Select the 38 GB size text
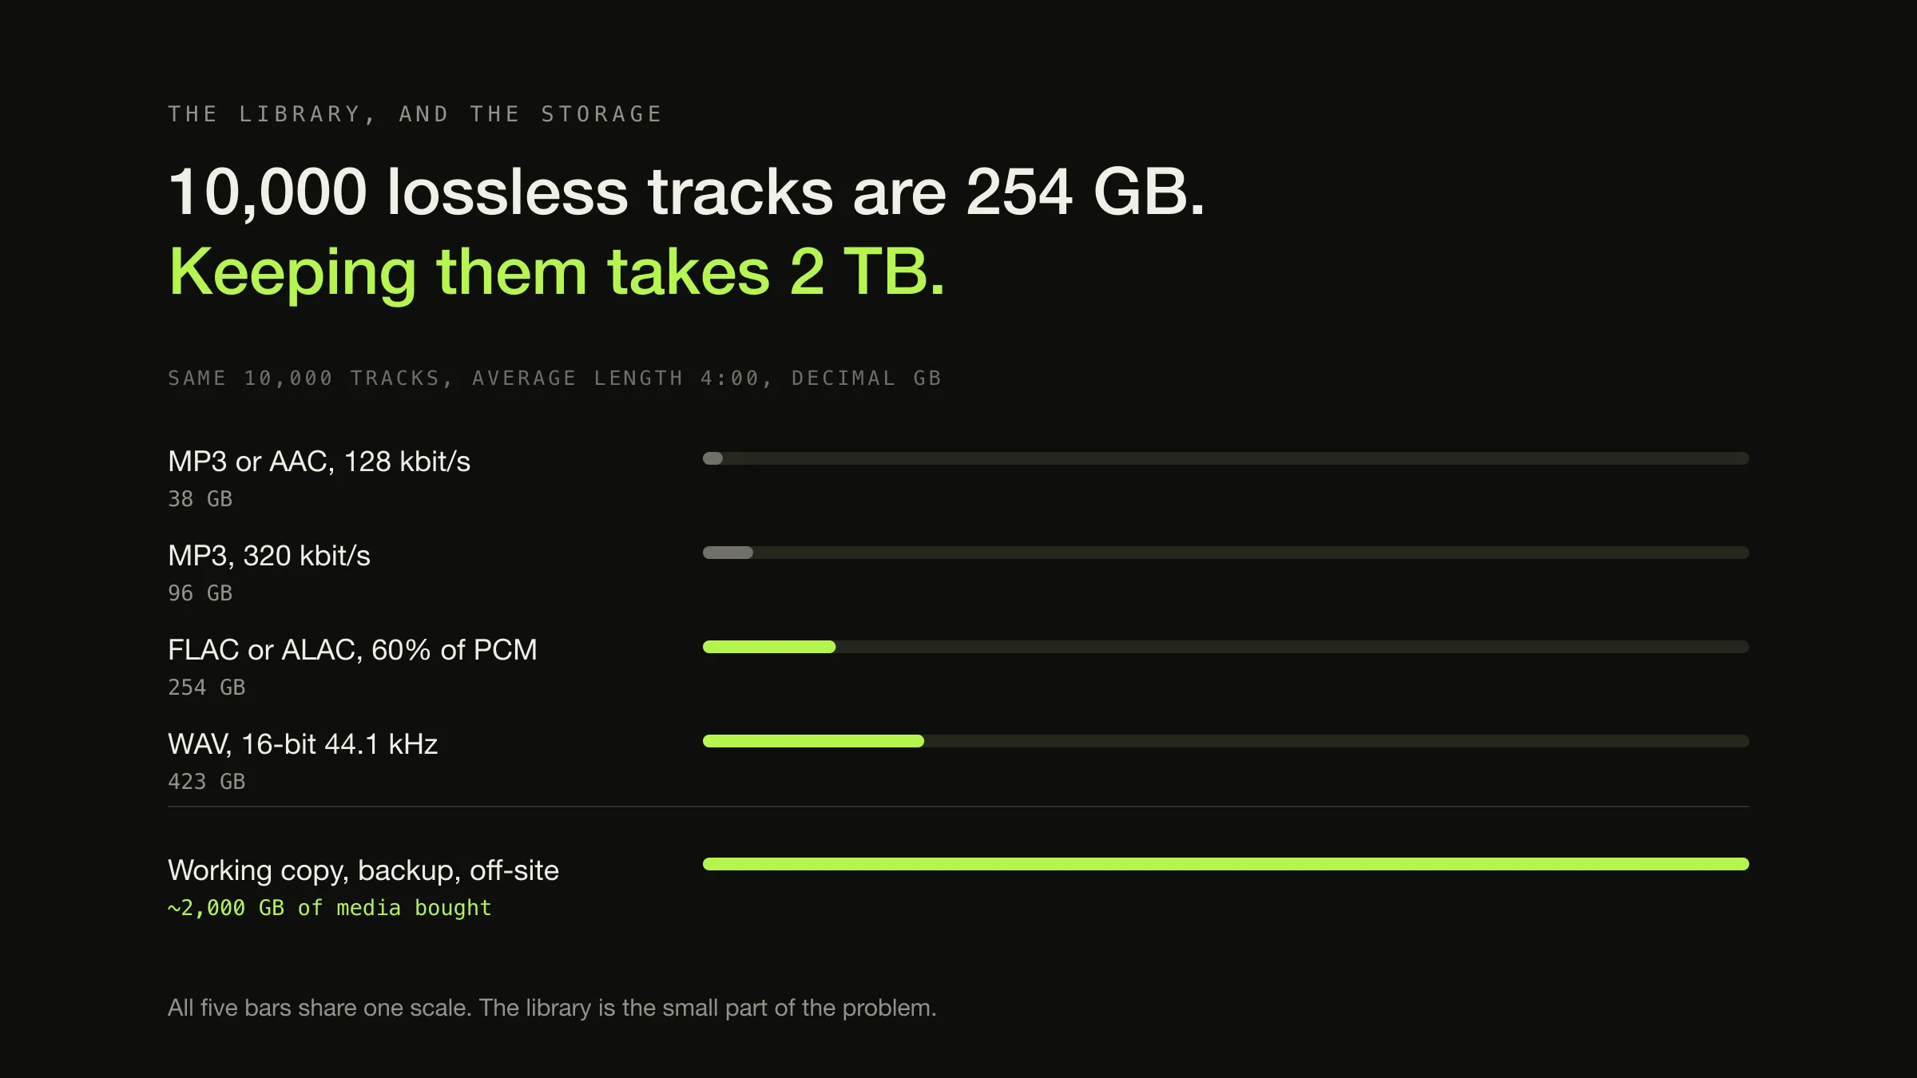This screenshot has width=1917, height=1078. tap(200, 499)
